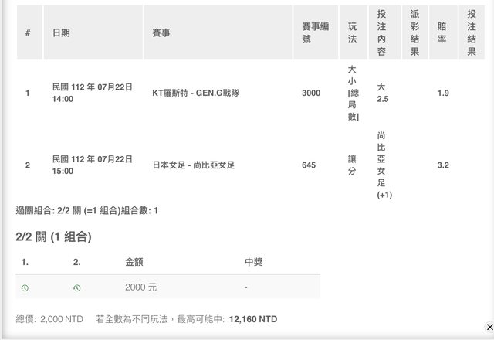Click the 賽事 column header
The height and width of the screenshot is (340, 494).
click(162, 33)
